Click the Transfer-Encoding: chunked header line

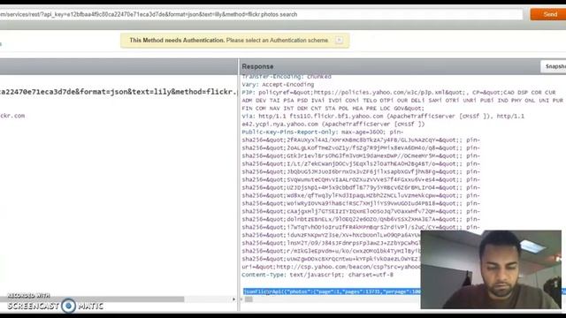tap(287, 77)
